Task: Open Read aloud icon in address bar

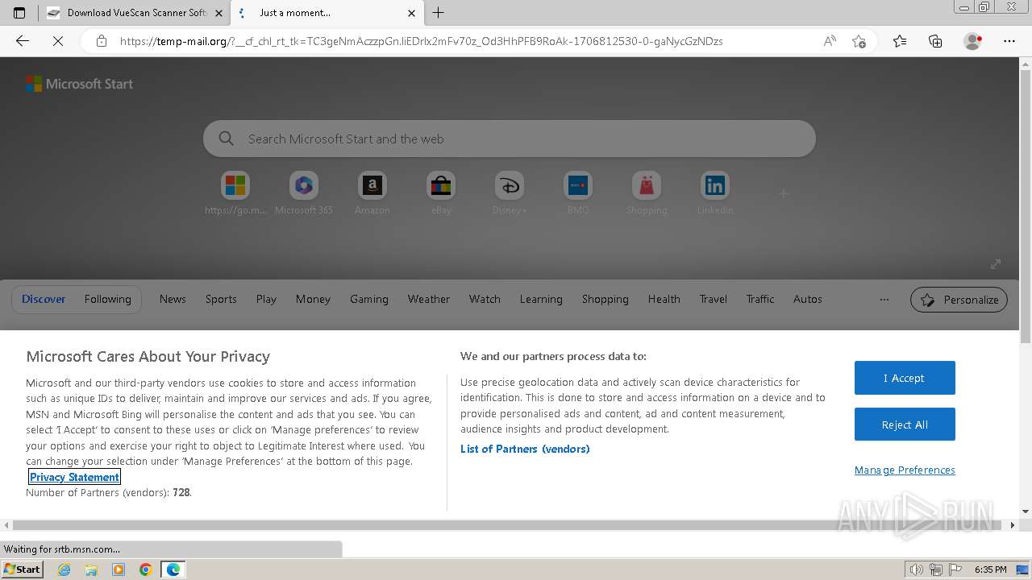Action: tap(830, 41)
